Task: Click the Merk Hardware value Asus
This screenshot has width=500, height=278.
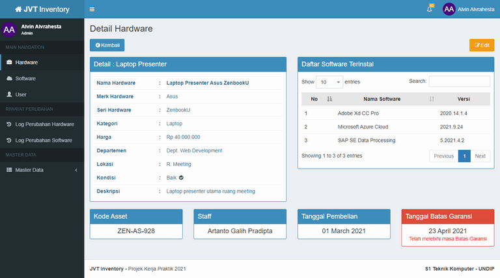Action: [x=172, y=96]
